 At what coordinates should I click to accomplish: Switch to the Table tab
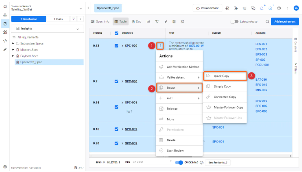point(121,22)
